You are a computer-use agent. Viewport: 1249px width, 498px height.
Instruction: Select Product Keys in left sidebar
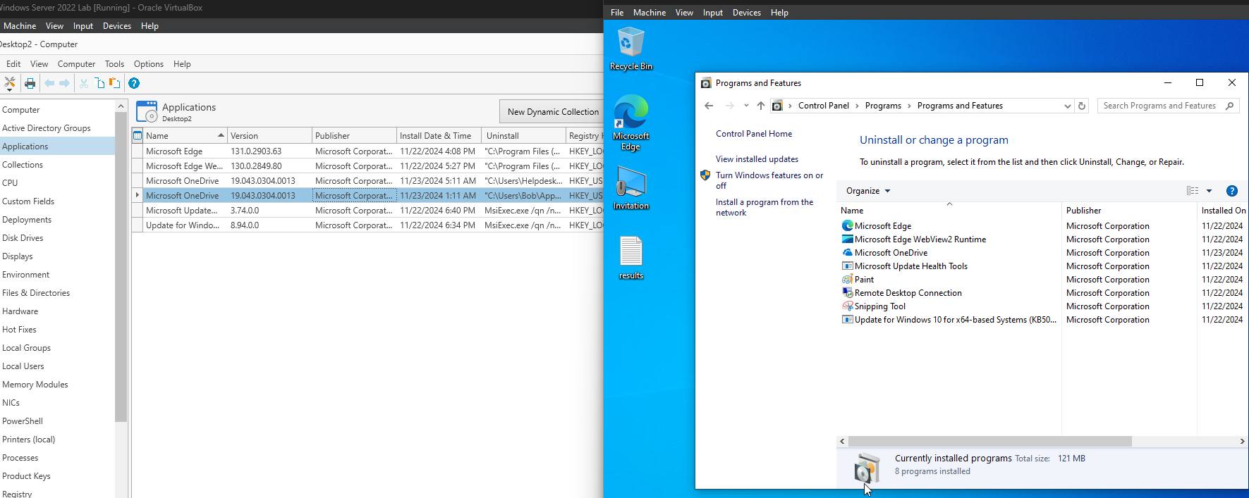pyautogui.click(x=26, y=476)
